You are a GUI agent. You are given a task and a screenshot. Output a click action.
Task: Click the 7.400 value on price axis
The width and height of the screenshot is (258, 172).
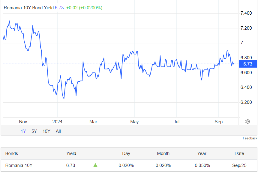(246, 13)
